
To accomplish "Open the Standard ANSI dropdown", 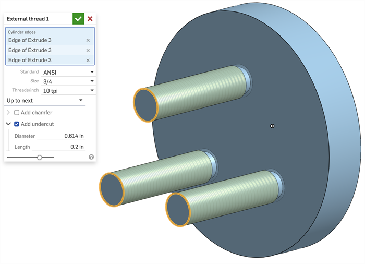I will pyautogui.click(x=68, y=72).
